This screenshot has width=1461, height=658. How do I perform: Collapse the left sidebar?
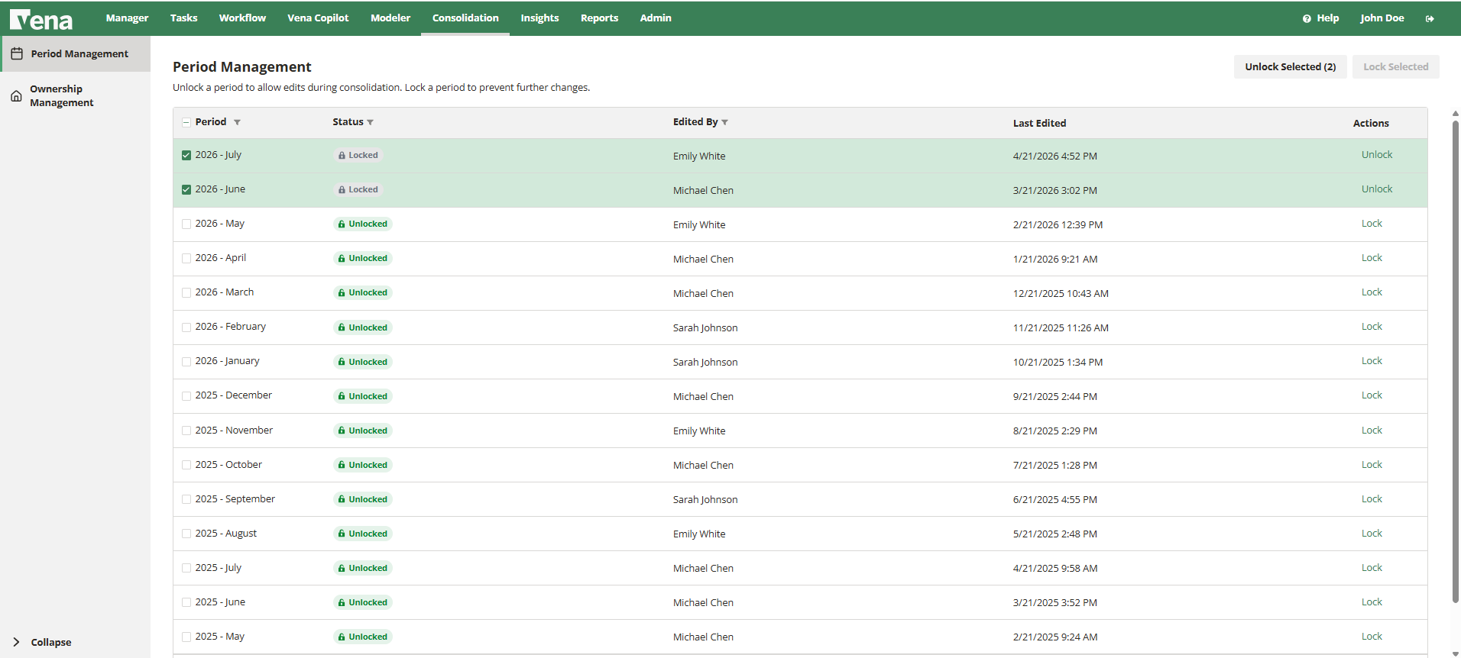click(x=43, y=642)
